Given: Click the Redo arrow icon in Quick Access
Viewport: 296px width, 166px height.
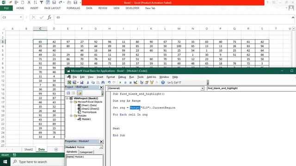Looking at the screenshot, I should click(x=61, y=2).
